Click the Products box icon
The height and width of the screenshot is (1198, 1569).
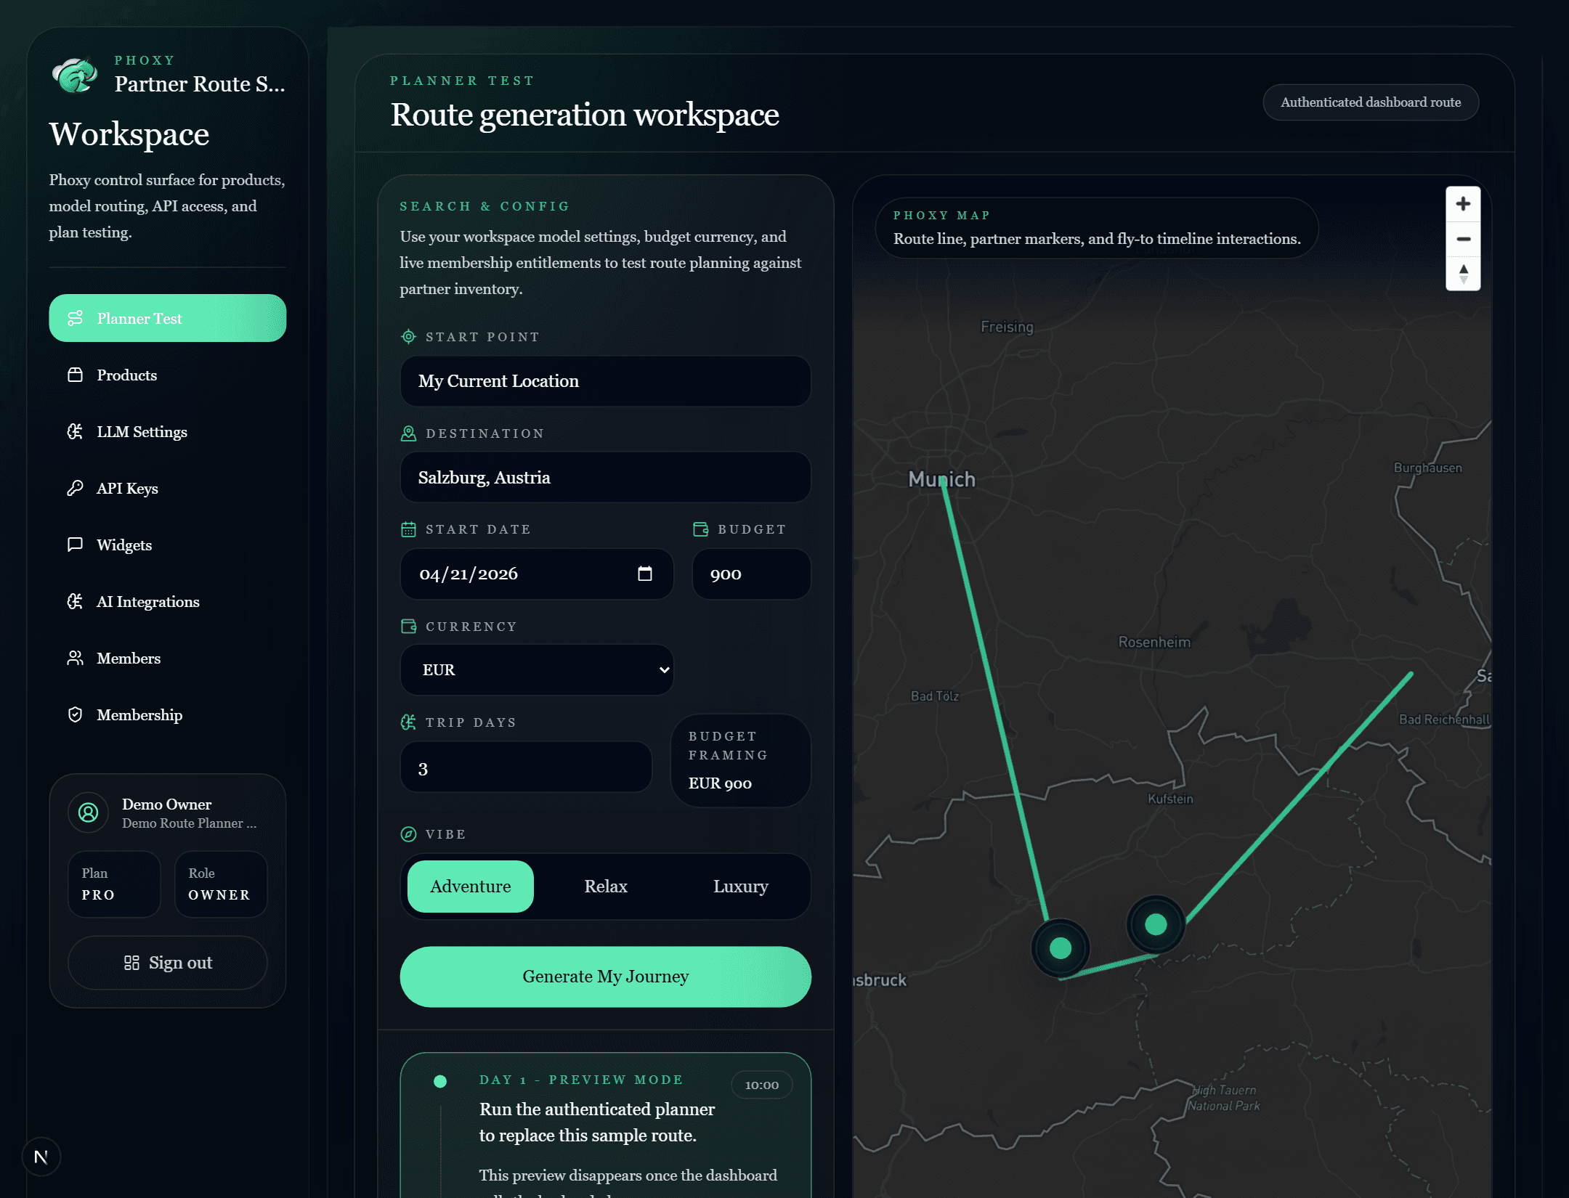(x=75, y=375)
